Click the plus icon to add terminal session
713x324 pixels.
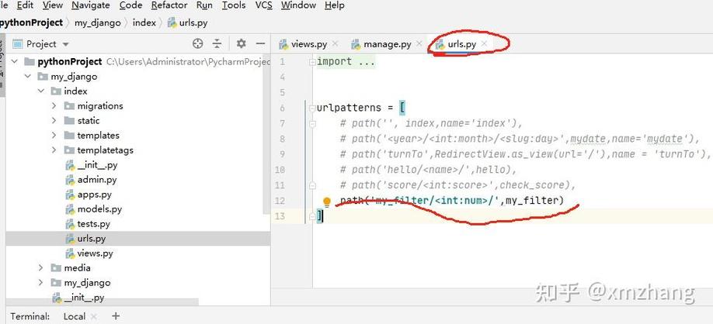click(116, 315)
